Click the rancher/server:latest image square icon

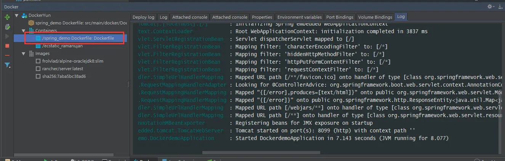(38, 69)
